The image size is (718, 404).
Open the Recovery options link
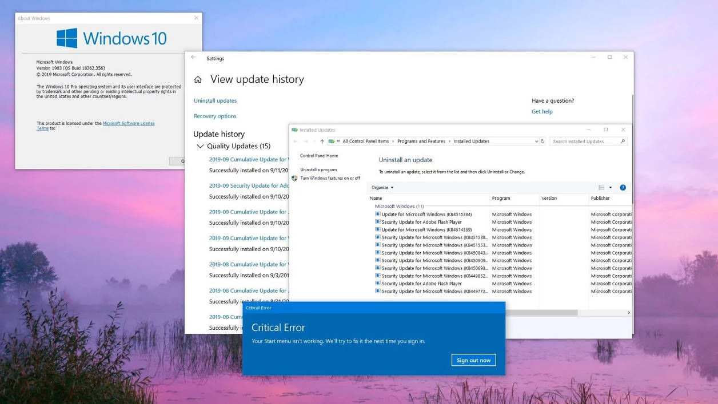click(215, 116)
